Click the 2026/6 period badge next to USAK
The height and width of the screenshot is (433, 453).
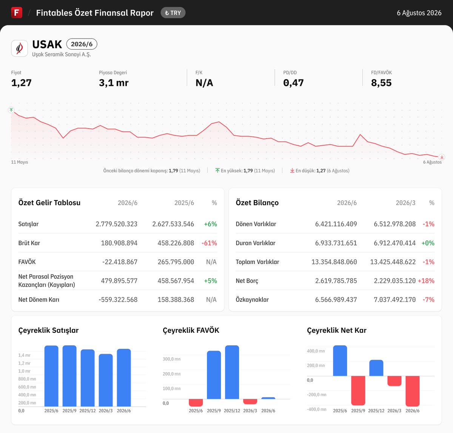click(82, 44)
